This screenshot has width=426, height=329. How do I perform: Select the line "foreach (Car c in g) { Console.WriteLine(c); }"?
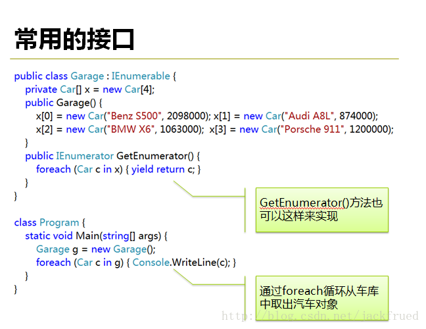coord(136,263)
